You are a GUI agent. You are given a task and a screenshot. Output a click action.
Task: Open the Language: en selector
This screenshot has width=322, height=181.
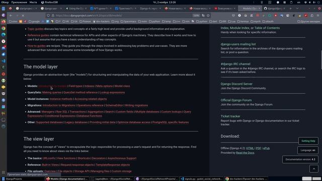coord(308,150)
